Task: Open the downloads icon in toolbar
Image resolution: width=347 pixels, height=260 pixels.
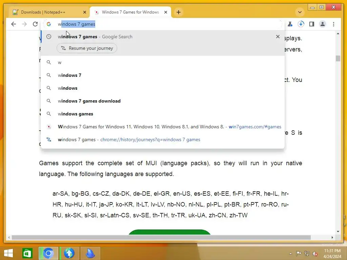Action: [301, 24]
